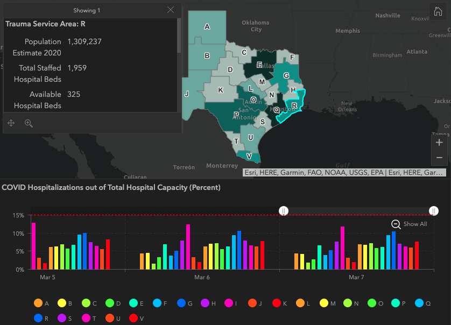Viewport: 451px width, 325px height.
Task: Select region V on the Texas map
Action: tap(249, 156)
